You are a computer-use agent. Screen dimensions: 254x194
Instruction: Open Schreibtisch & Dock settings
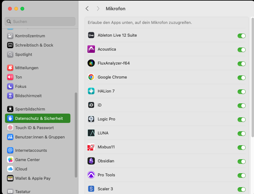(38, 45)
